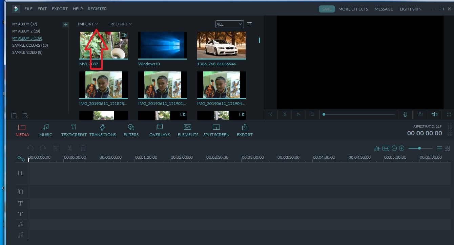Open the FILE menu

tap(28, 9)
